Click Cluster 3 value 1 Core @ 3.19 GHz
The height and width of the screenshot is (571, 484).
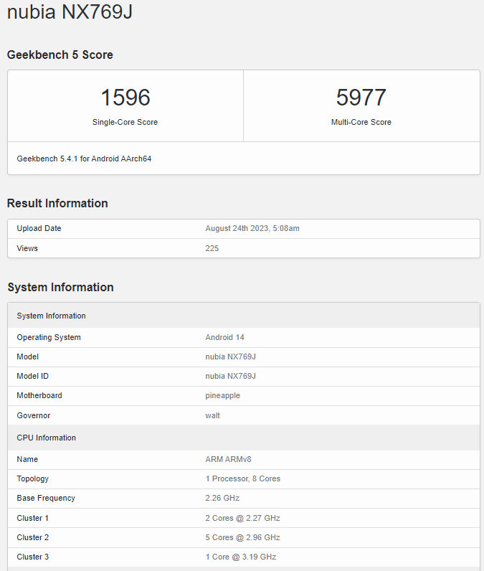pos(240,557)
